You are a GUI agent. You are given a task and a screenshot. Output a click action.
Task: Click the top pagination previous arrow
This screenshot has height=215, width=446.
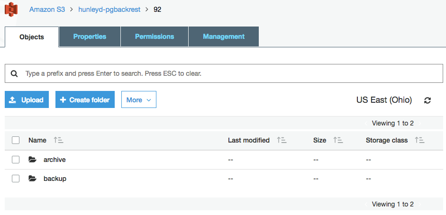[366, 124]
